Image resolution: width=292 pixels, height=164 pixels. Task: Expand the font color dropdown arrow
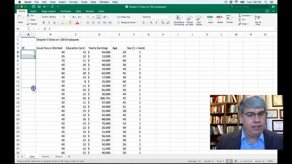point(81,23)
